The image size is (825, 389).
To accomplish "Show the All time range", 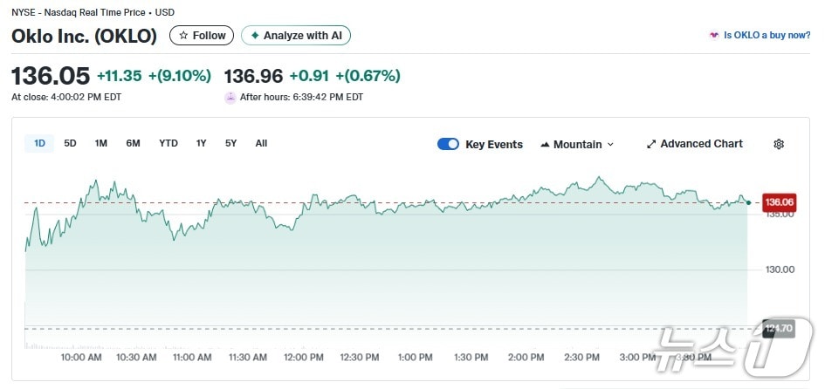I will pyautogui.click(x=261, y=143).
